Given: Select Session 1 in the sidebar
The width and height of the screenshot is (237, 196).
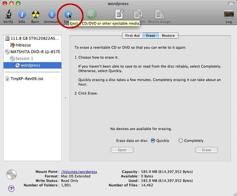Looking at the screenshot, I should click(32, 59).
